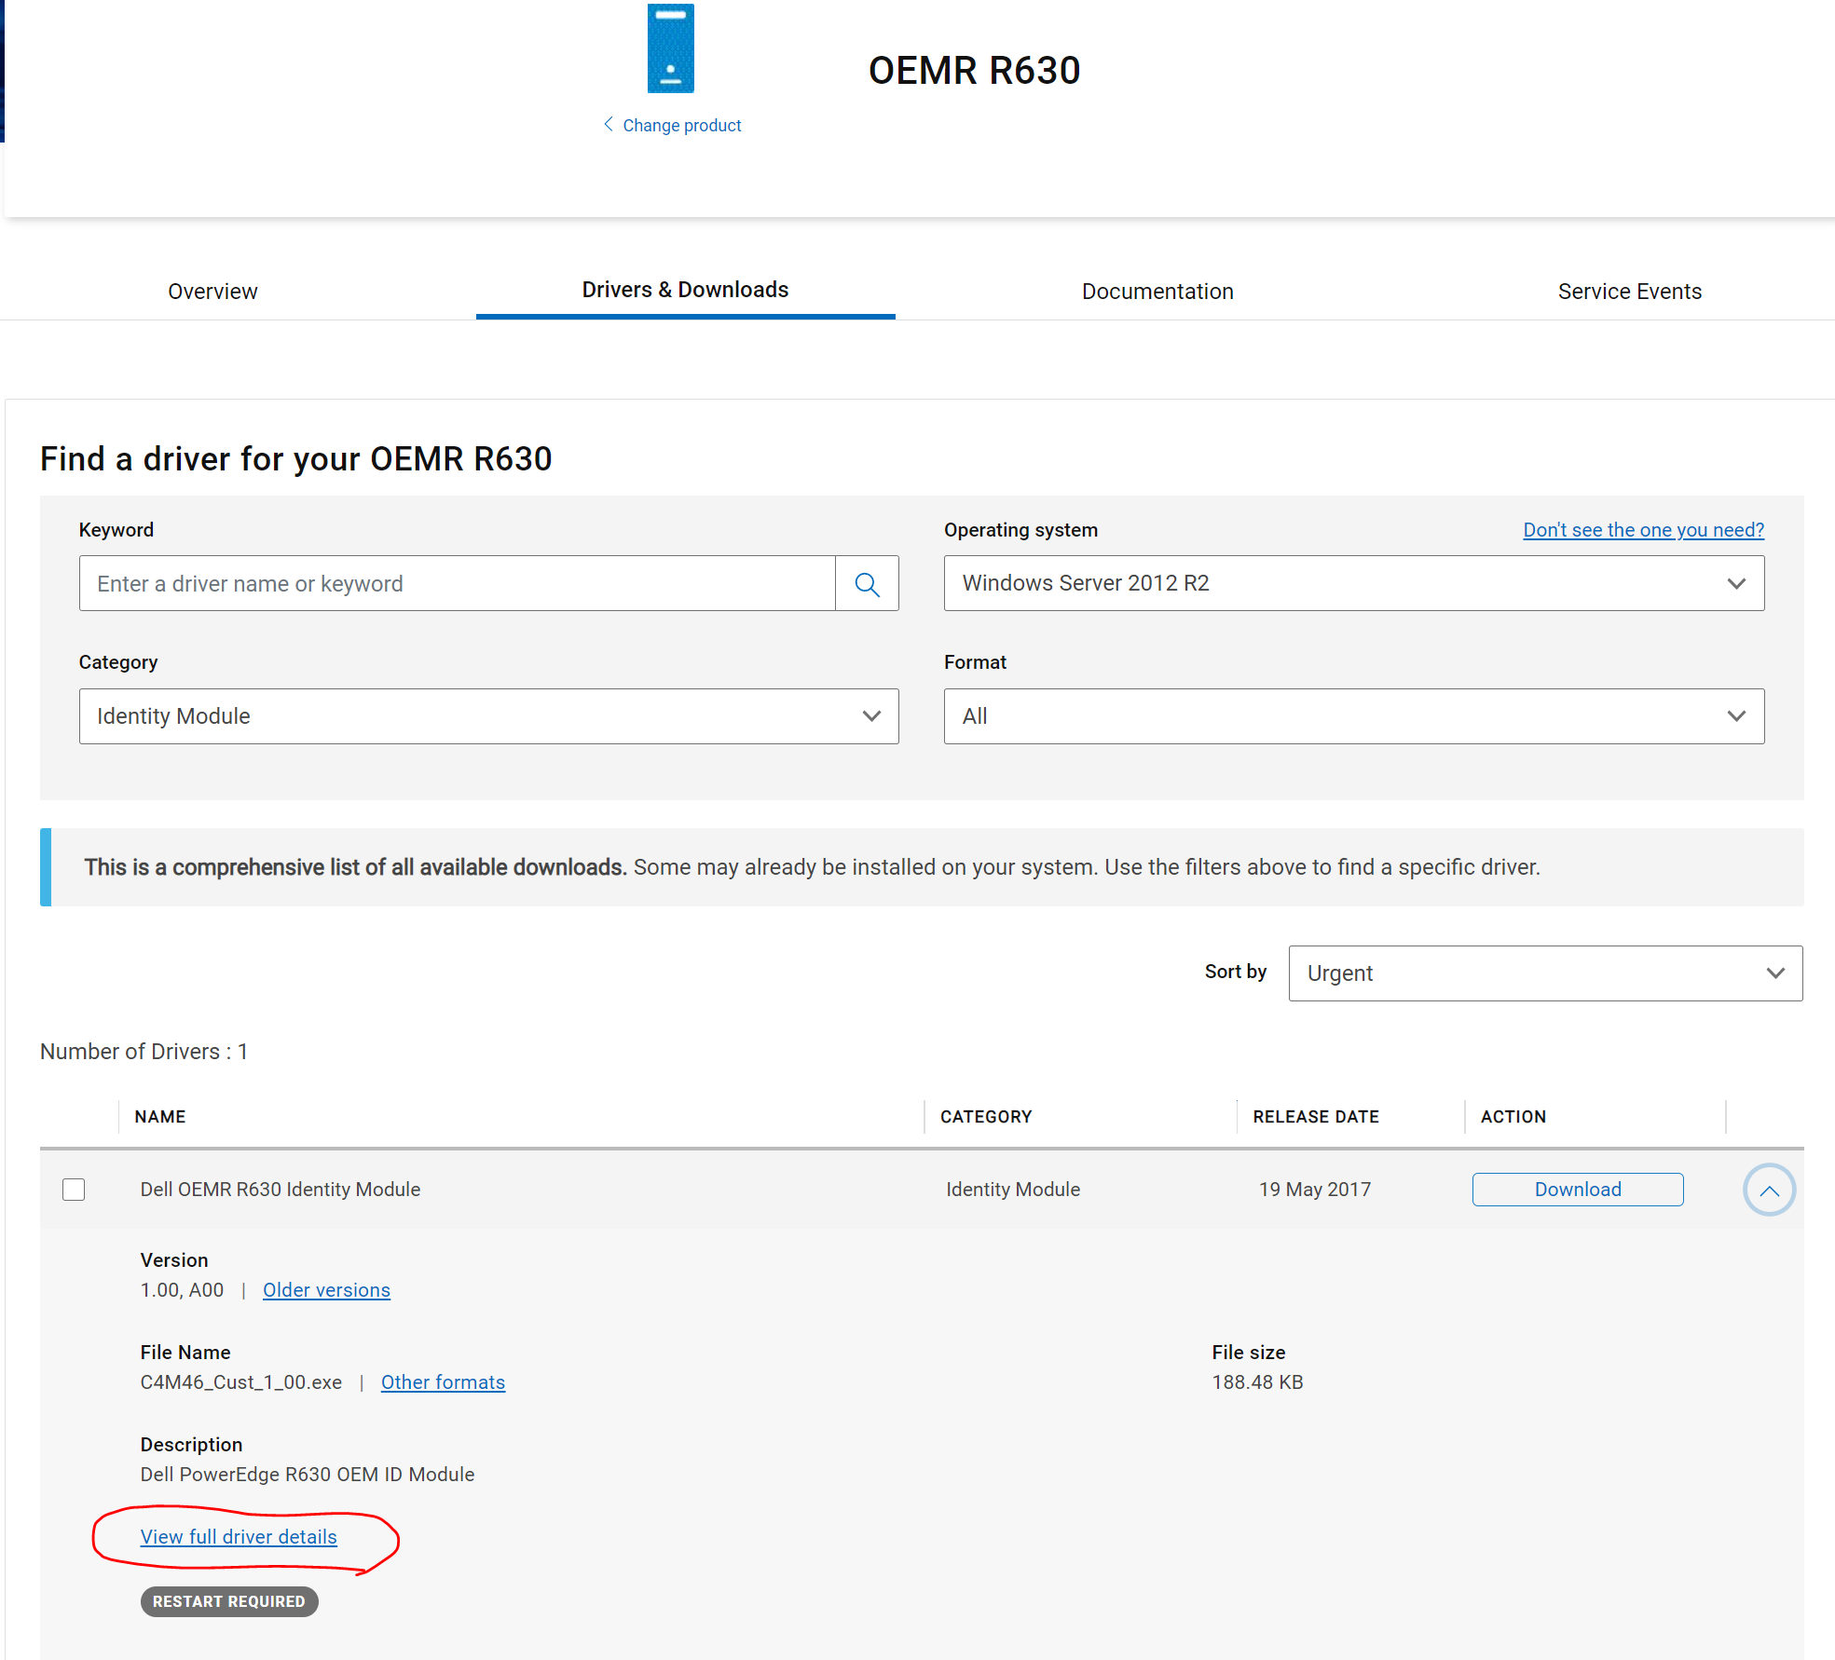The image size is (1835, 1660).
Task: Click the NAME column header
Action: point(160,1117)
